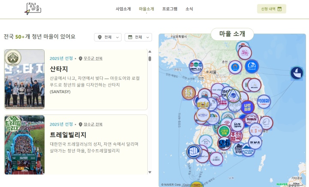Open the 트레일빌리지 village title
The width and height of the screenshot is (309, 187).
pyautogui.click(x=68, y=135)
